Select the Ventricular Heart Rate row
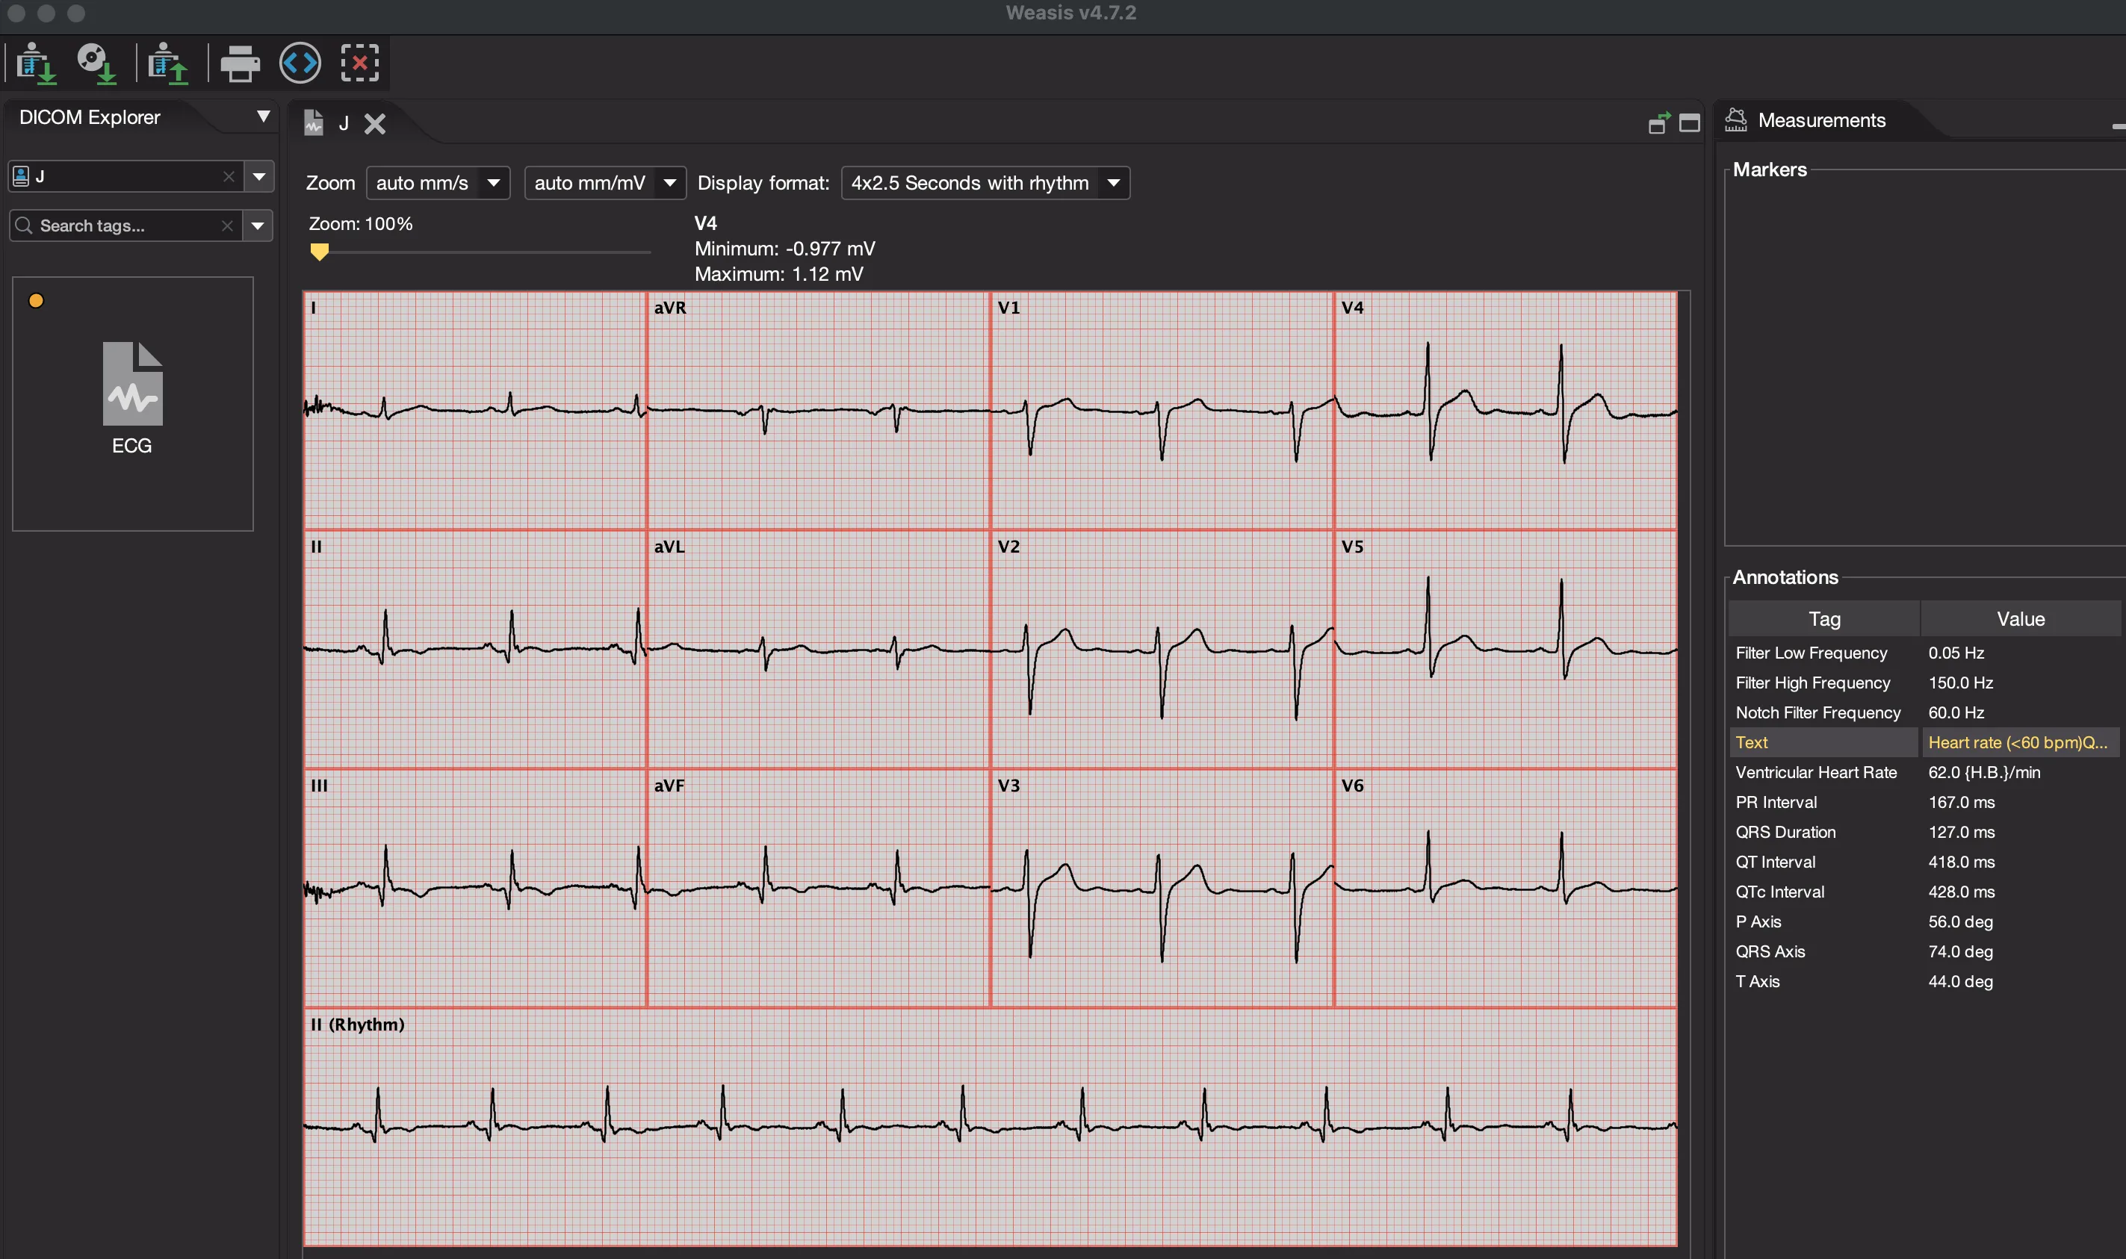The height and width of the screenshot is (1259, 2126). point(1925,772)
